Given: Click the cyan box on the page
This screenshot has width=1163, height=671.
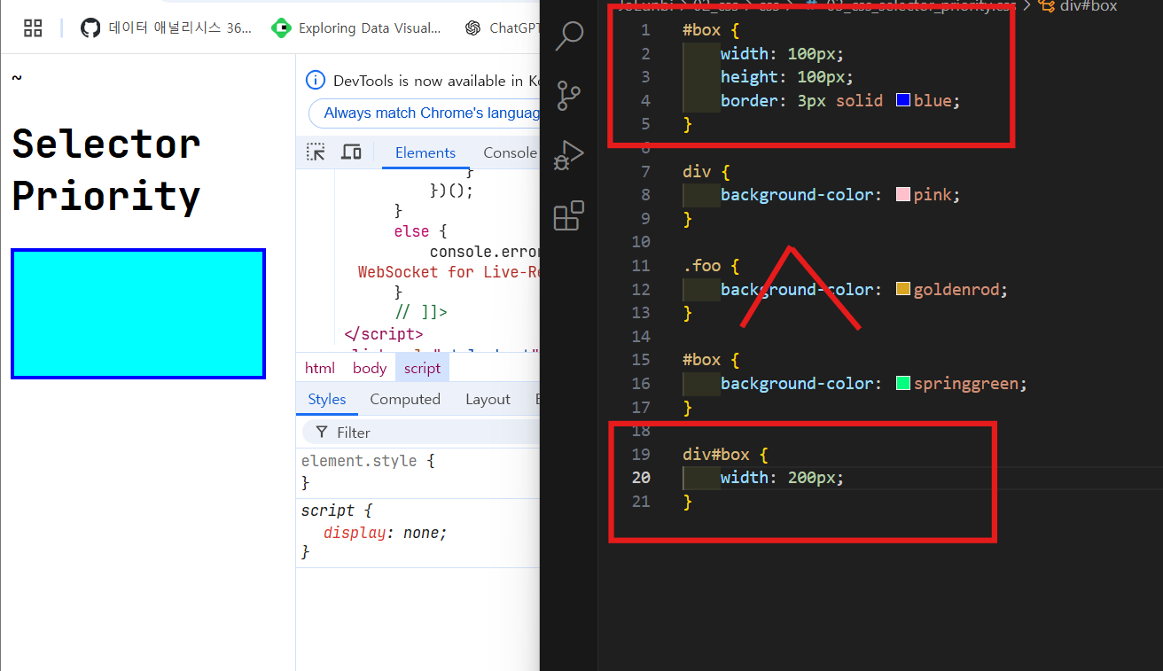Looking at the screenshot, I should pos(138,314).
